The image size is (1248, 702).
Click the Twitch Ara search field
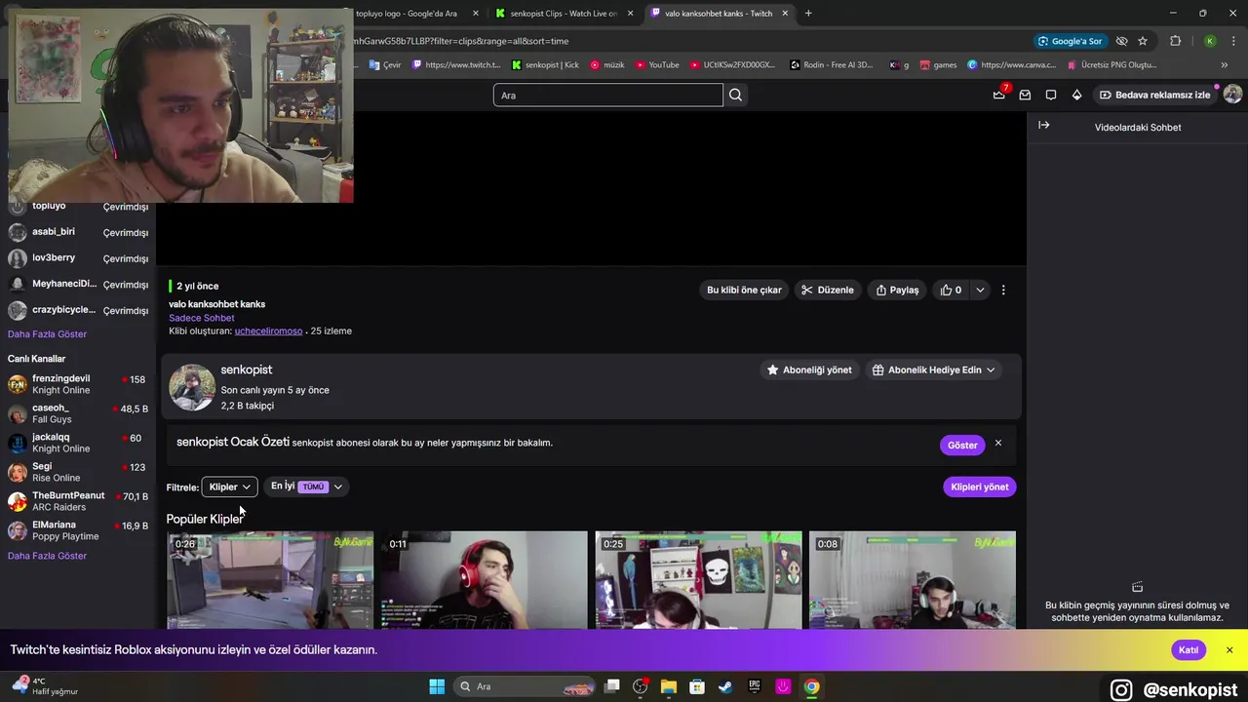(x=607, y=95)
